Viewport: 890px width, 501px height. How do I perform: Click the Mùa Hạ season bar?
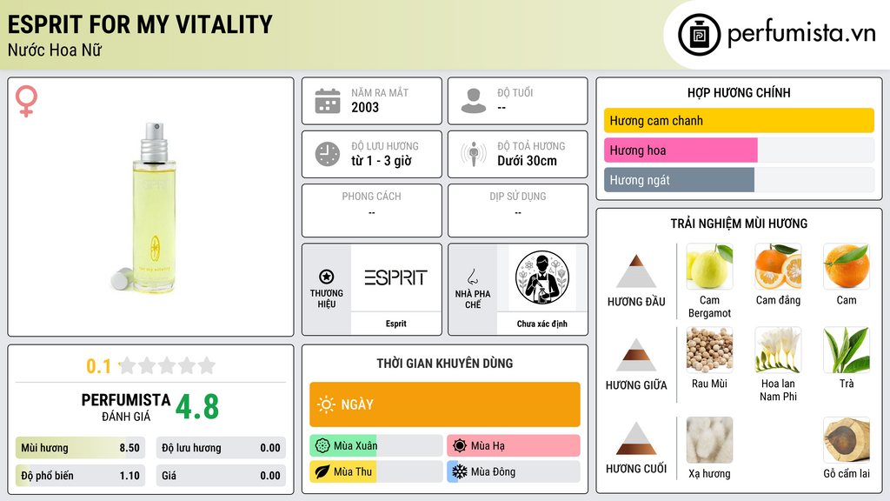(514, 445)
